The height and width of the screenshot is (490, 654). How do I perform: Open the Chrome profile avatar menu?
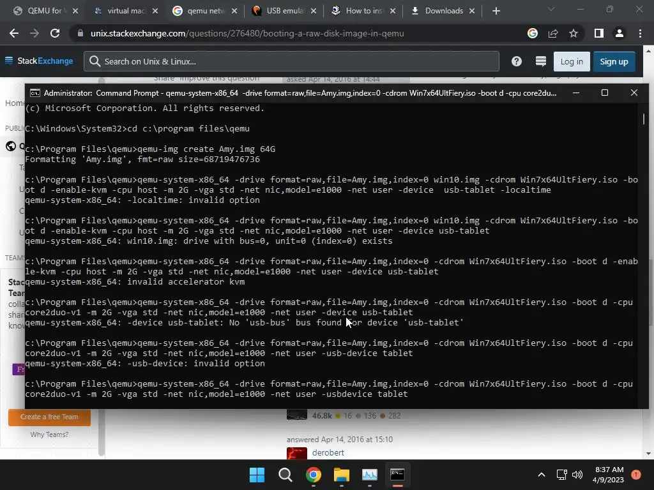pyautogui.click(x=620, y=33)
